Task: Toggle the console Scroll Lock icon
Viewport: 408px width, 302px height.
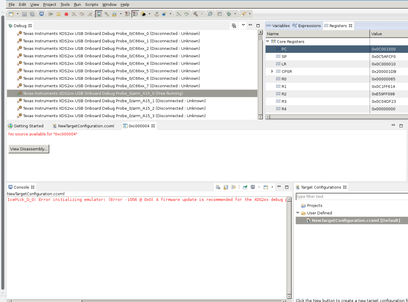Action: 226,187
